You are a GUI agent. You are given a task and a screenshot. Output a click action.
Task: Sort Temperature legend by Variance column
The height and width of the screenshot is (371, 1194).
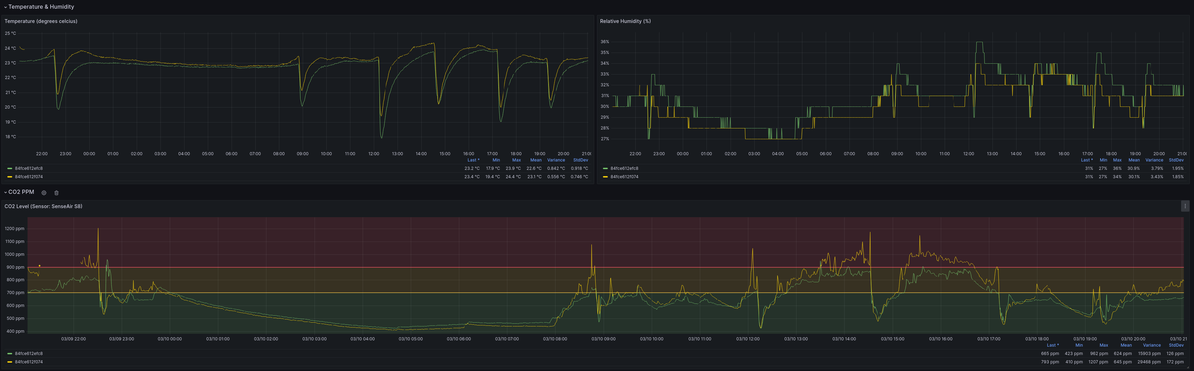pyautogui.click(x=556, y=160)
